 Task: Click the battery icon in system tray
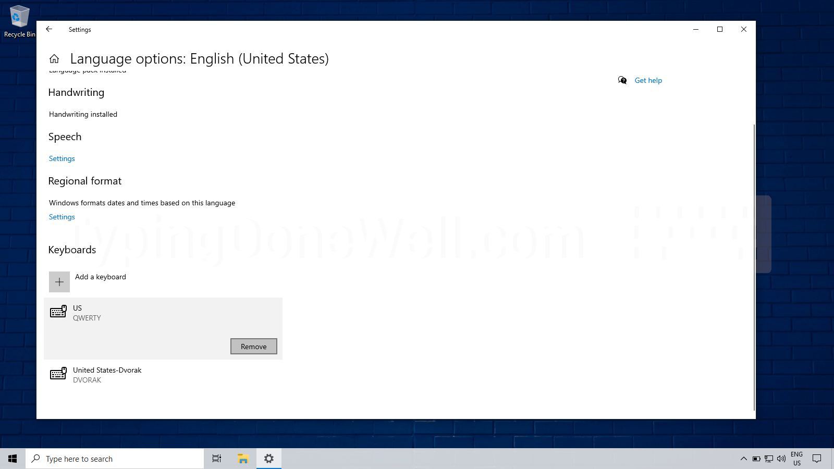[x=755, y=459]
